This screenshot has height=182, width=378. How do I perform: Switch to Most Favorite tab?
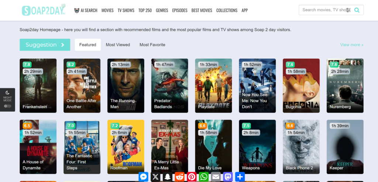152,45
